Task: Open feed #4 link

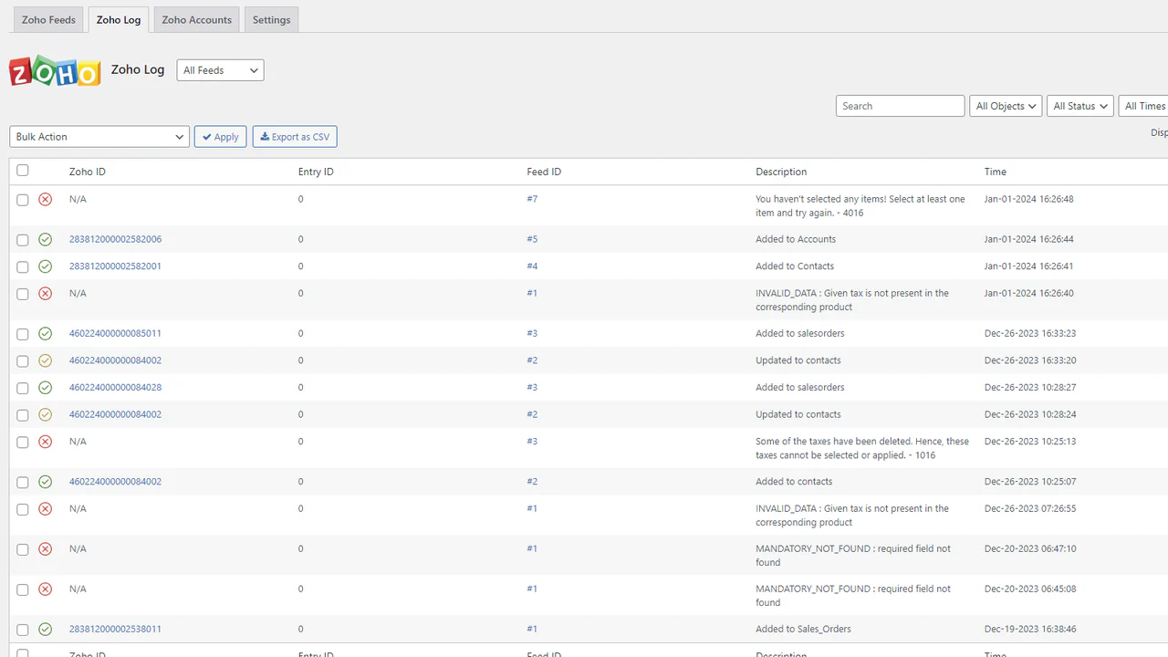Action: 532,266
